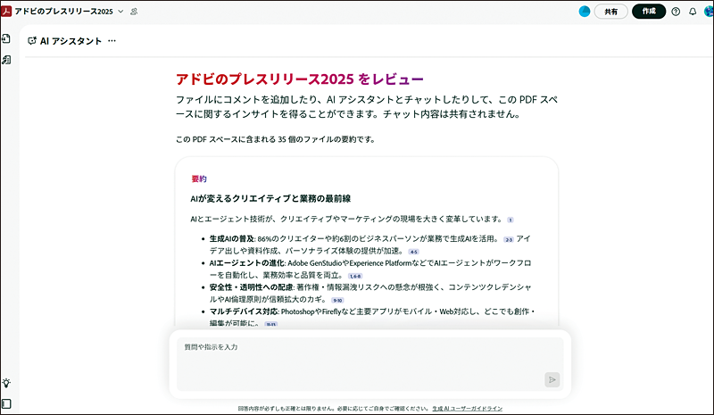Click the add file icon in left sidebar

point(6,39)
